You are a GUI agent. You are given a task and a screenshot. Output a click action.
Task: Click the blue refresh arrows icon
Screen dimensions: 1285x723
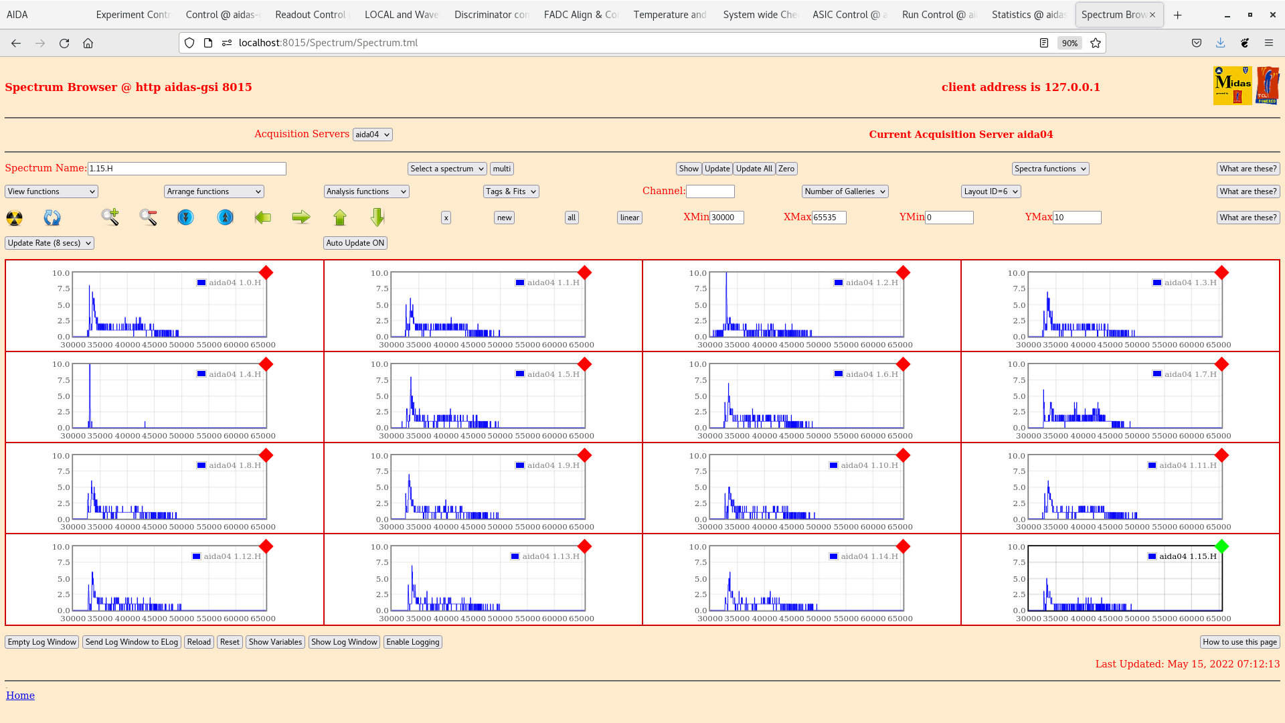52,218
